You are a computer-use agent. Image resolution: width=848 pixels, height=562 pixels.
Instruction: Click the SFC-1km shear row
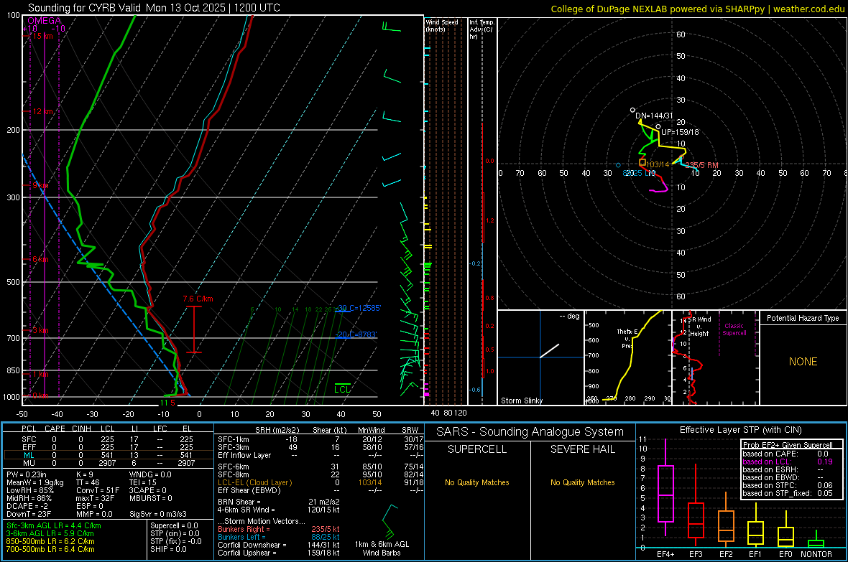(x=321, y=439)
